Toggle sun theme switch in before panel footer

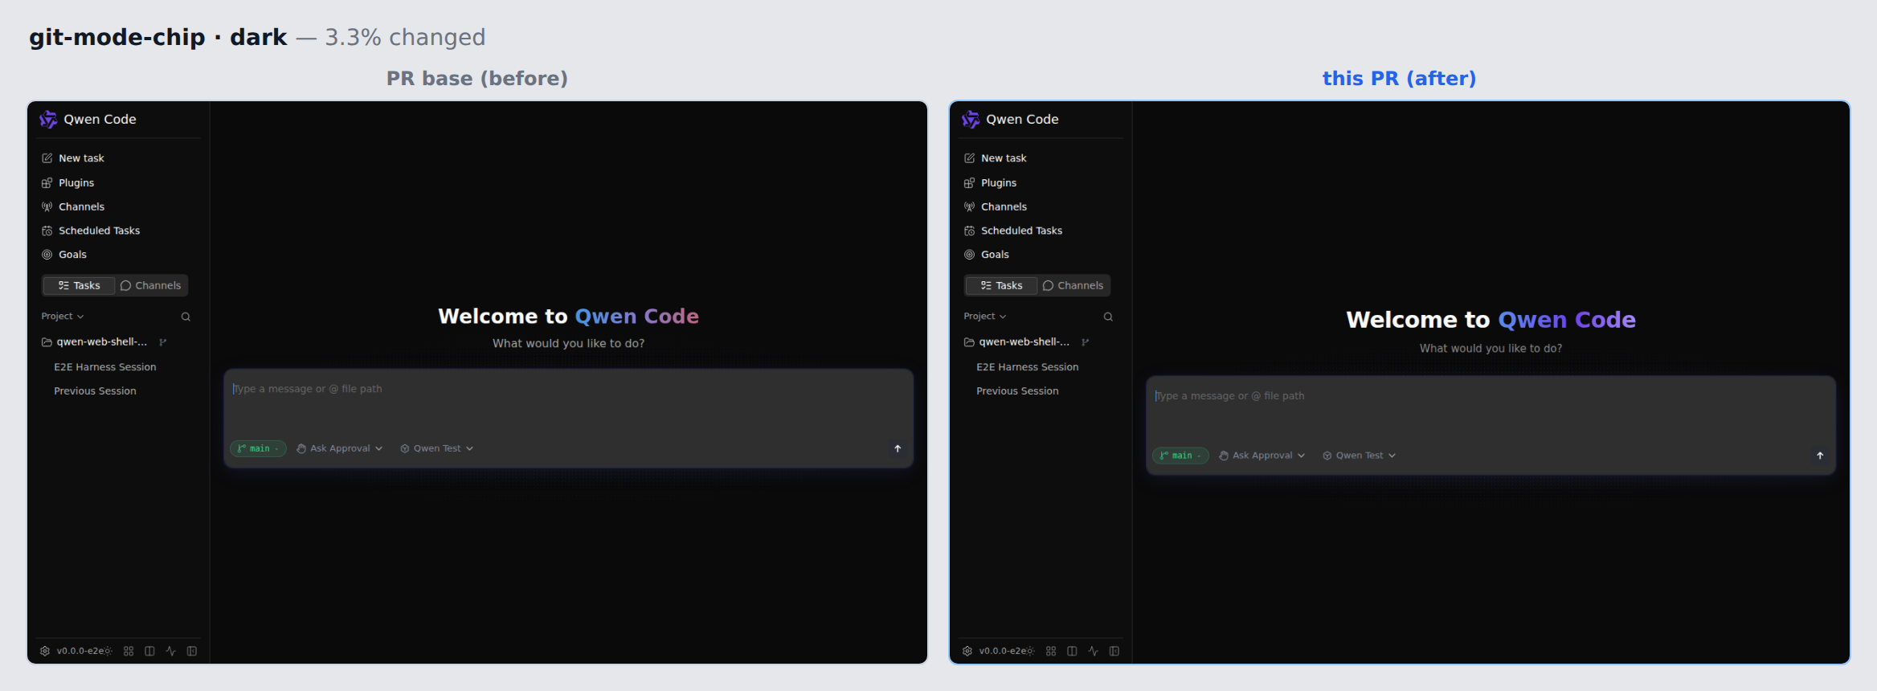108,651
